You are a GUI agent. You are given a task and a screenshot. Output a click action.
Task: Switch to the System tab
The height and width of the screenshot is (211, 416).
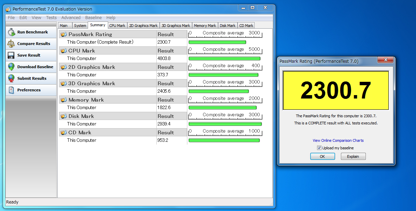(x=80, y=26)
